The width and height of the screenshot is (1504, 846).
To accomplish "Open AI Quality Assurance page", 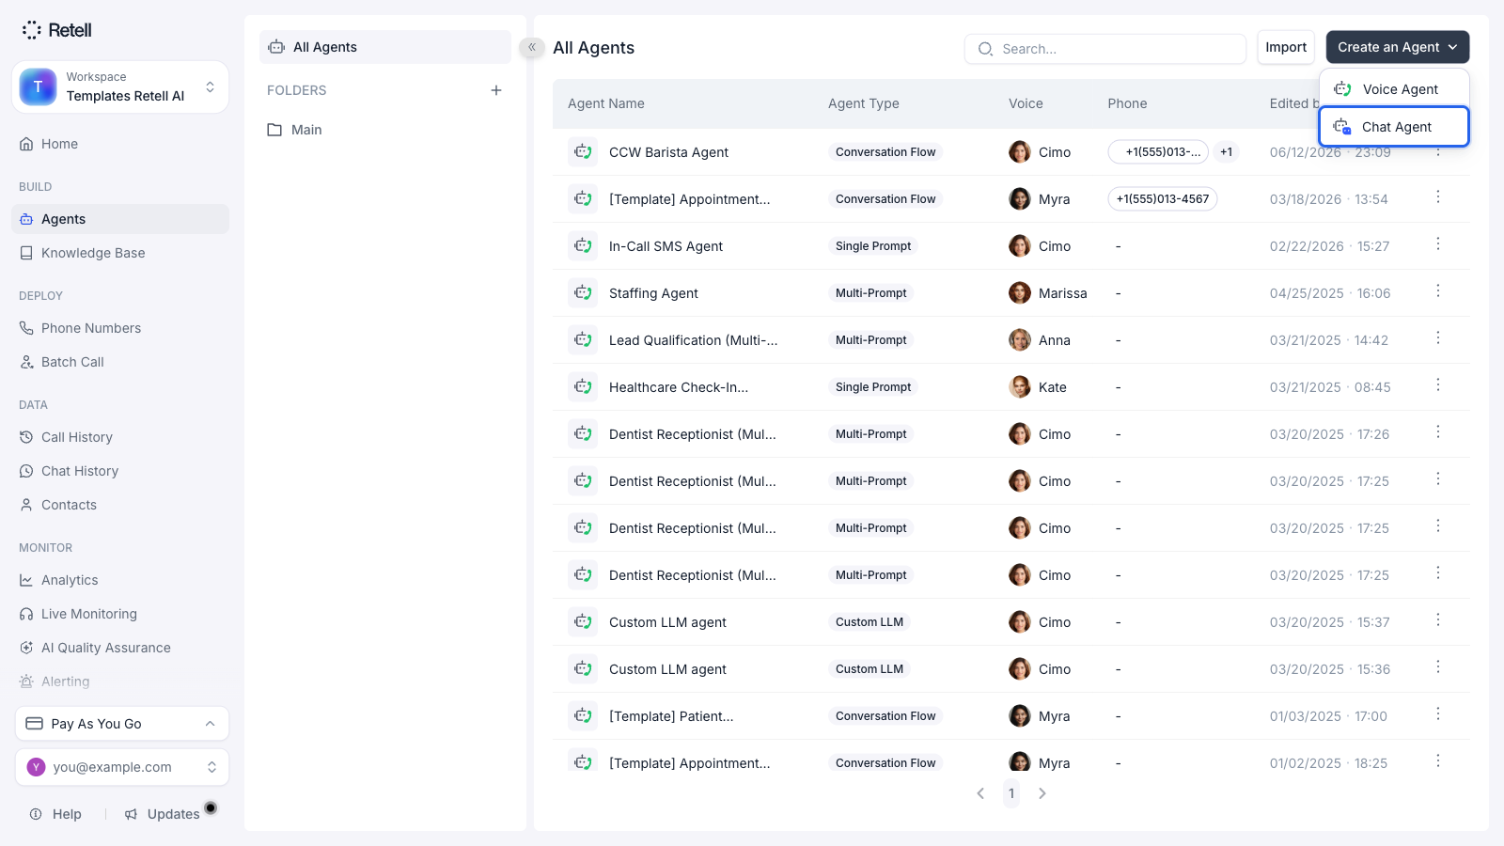I will pos(120,648).
